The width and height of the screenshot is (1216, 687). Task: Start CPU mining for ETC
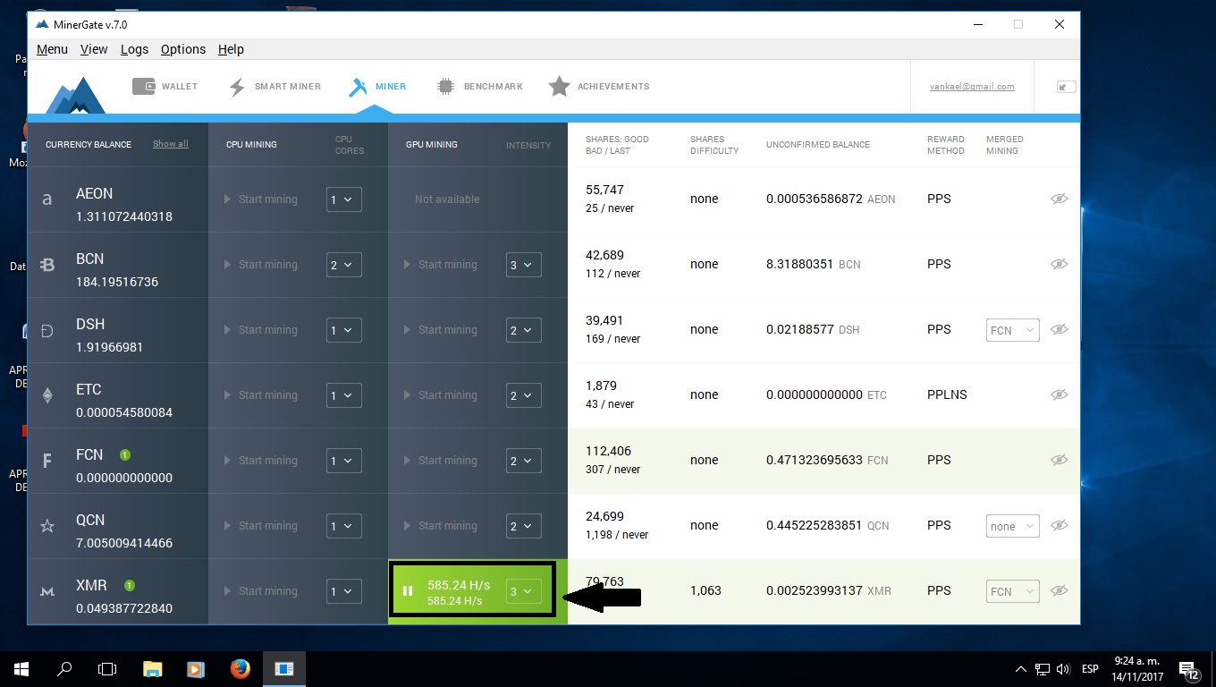click(260, 395)
